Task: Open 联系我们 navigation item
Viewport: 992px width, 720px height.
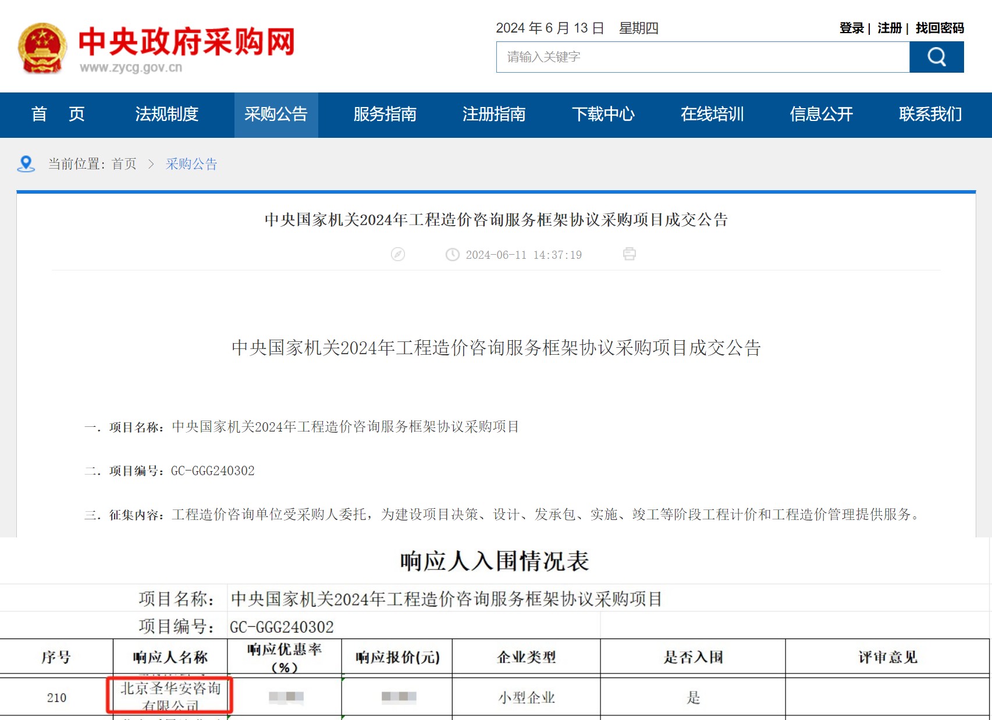Action: click(930, 115)
